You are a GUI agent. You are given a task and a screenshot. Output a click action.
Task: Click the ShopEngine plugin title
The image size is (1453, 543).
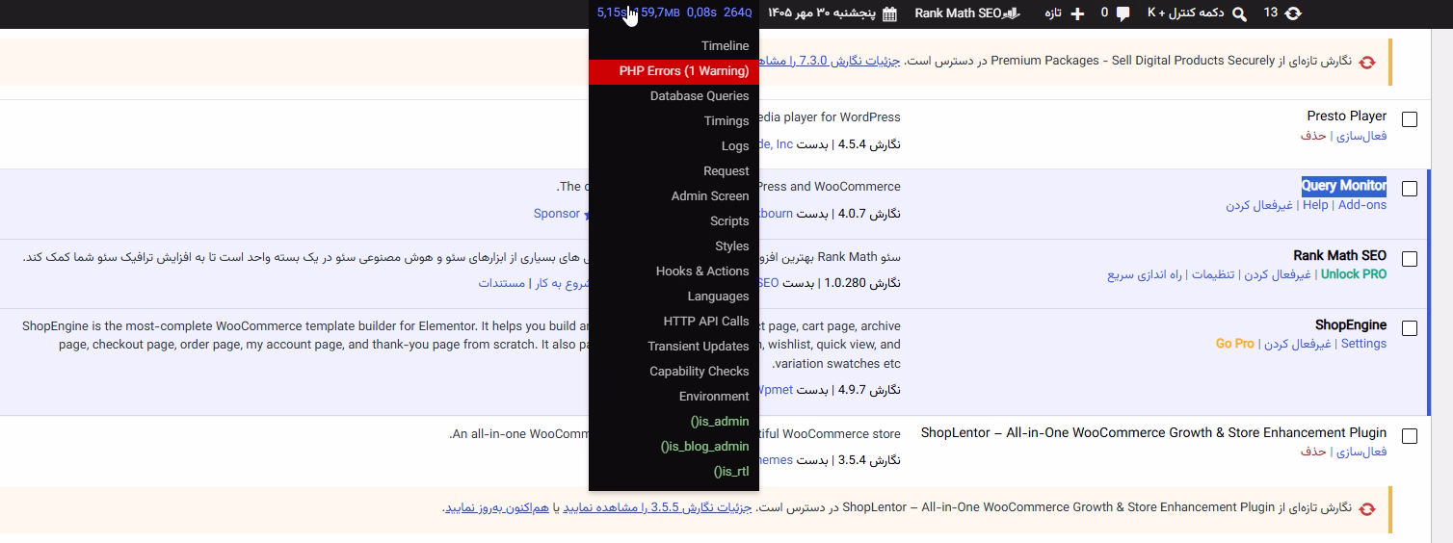[x=1351, y=325]
